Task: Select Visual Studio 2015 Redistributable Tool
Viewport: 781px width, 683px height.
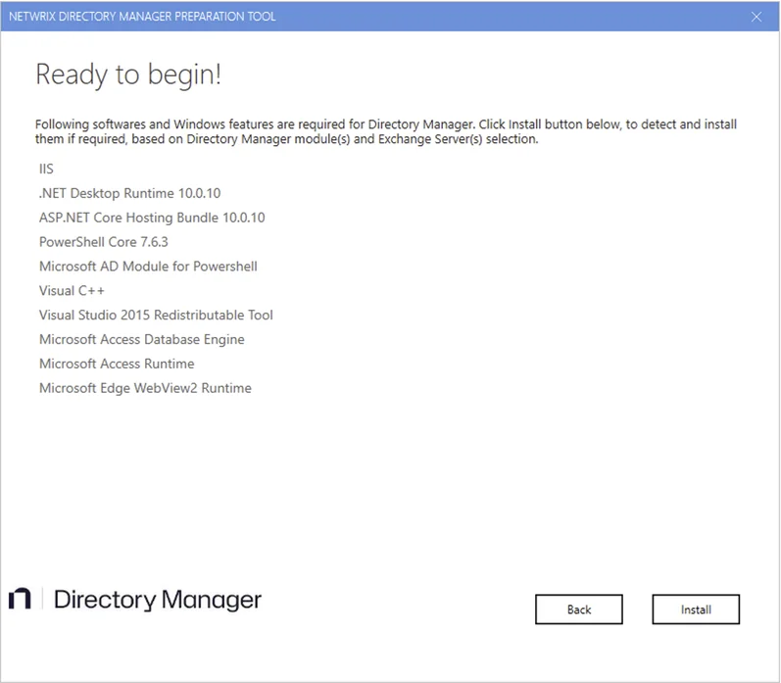Action: (156, 316)
